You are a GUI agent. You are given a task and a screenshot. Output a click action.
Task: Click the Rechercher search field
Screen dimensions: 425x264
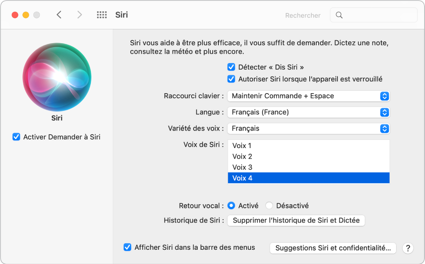coord(373,15)
